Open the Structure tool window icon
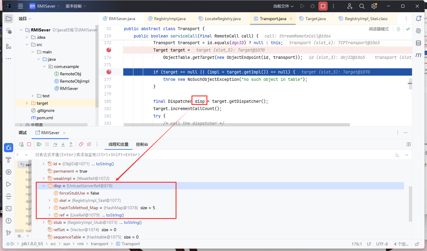This screenshot has height=251, width=427. (9, 47)
